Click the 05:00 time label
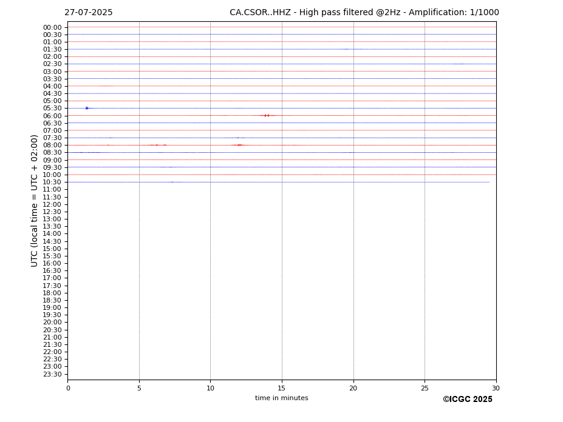Image resolution: width=563 pixels, height=422 pixels. [52, 101]
